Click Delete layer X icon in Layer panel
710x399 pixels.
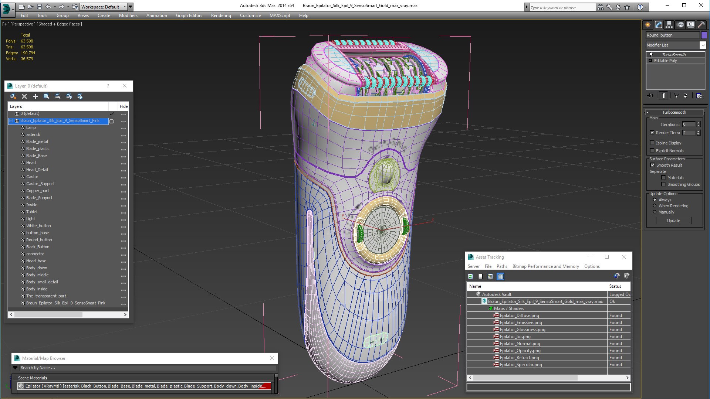[24, 96]
